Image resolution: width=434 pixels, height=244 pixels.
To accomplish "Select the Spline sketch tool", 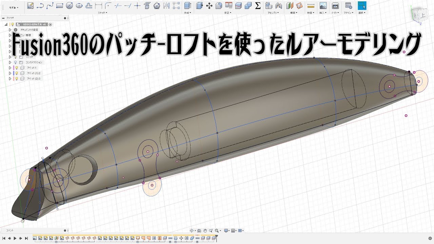I will coord(50,5).
